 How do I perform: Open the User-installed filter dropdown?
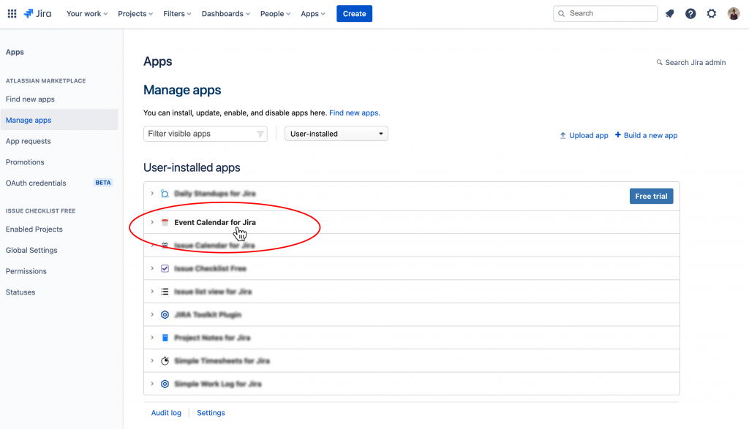(336, 134)
